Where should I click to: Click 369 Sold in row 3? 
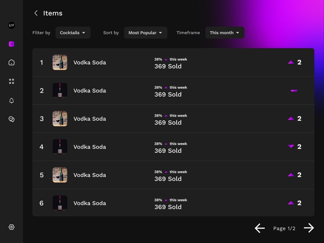[168, 122]
